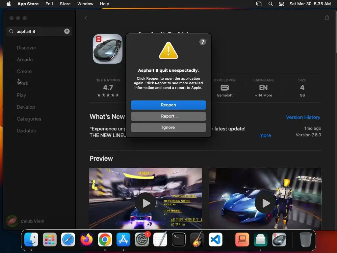Click the Asphalt 8 app icon on the page
Image resolution: width=337 pixels, height=253 pixels.
coord(108,49)
